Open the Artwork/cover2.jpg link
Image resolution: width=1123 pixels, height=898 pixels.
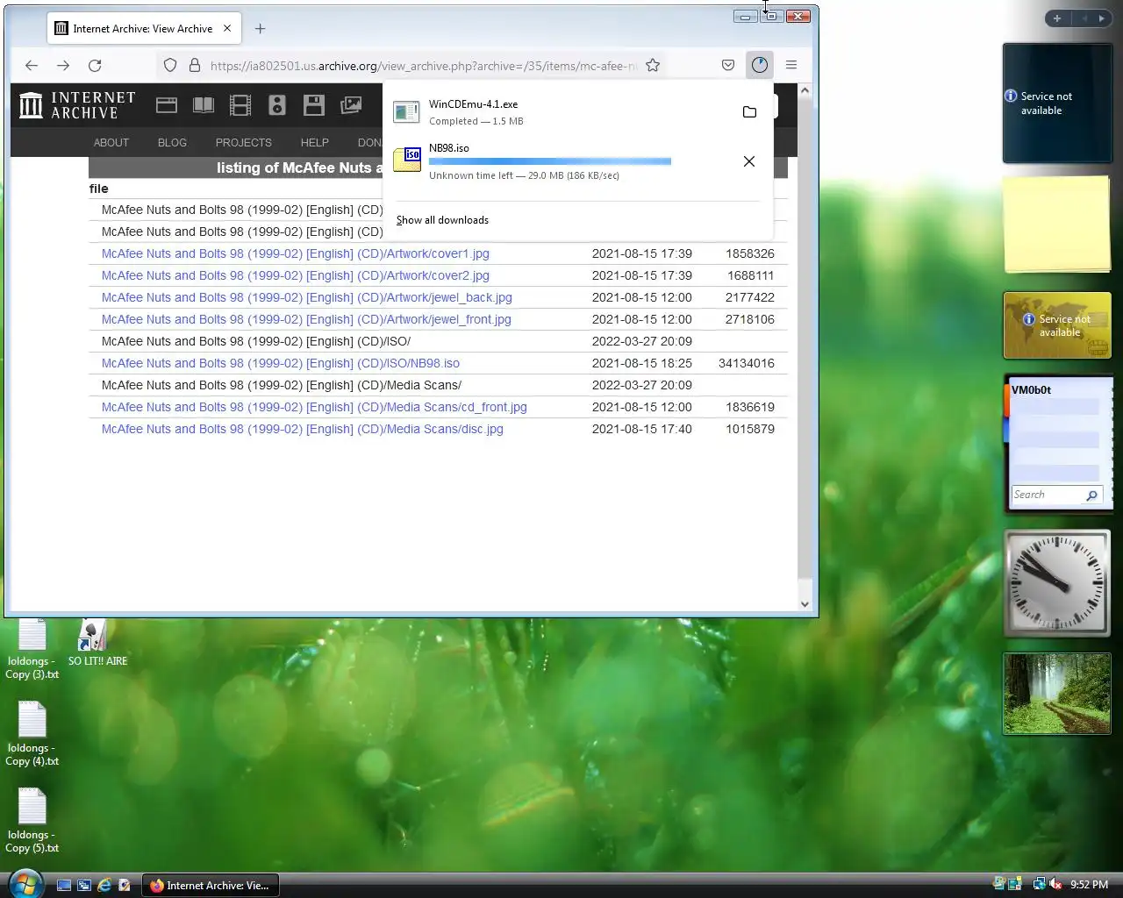296,275
